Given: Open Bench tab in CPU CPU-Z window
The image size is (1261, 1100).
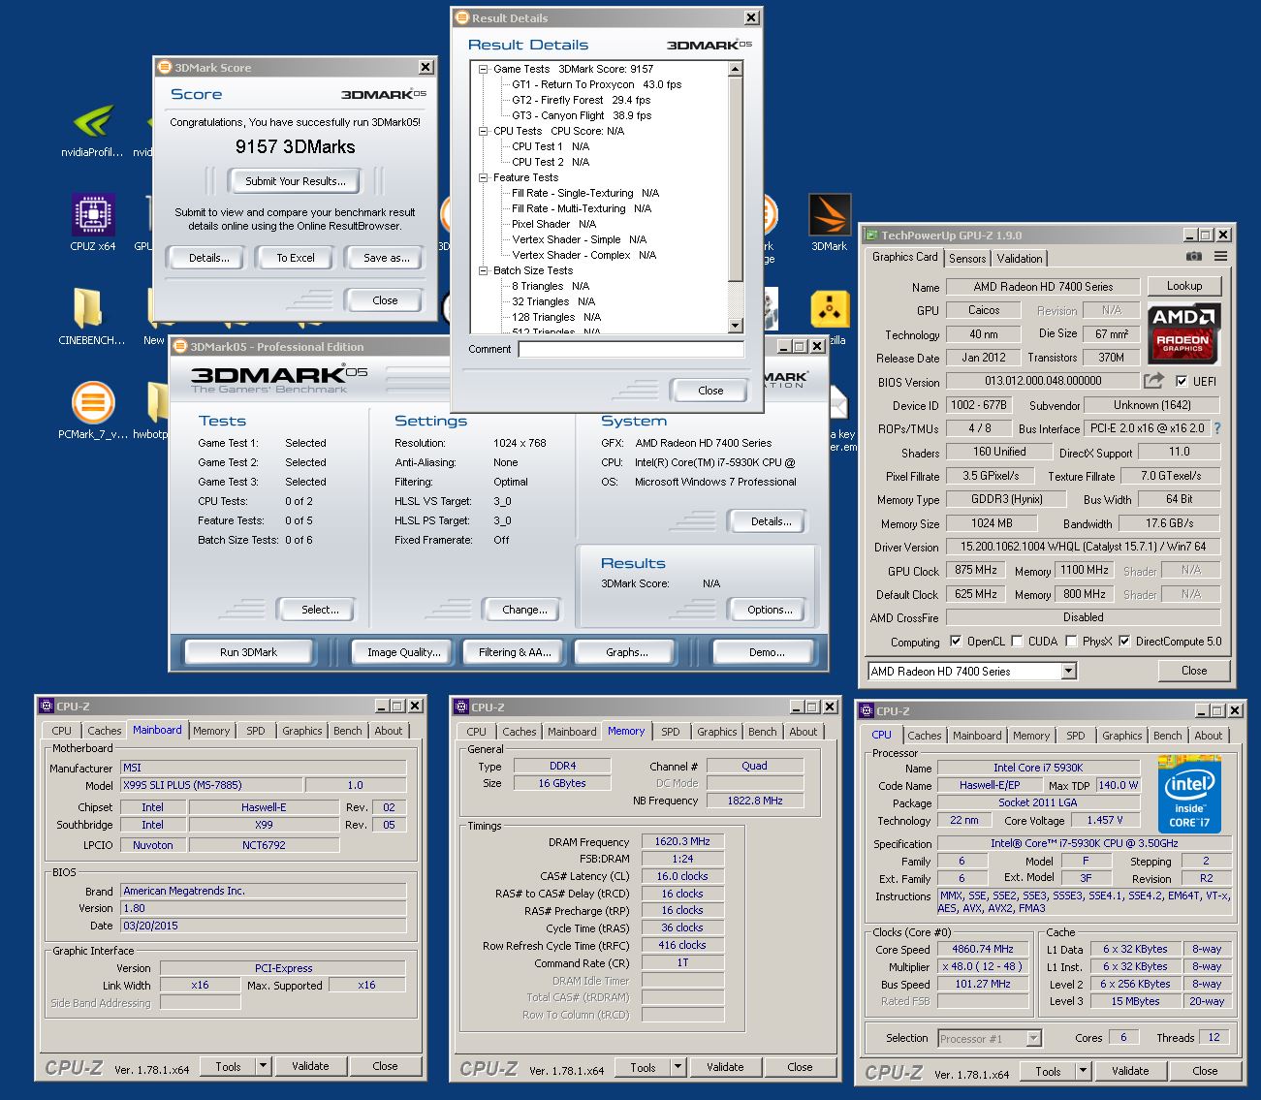Looking at the screenshot, I should click(1168, 736).
